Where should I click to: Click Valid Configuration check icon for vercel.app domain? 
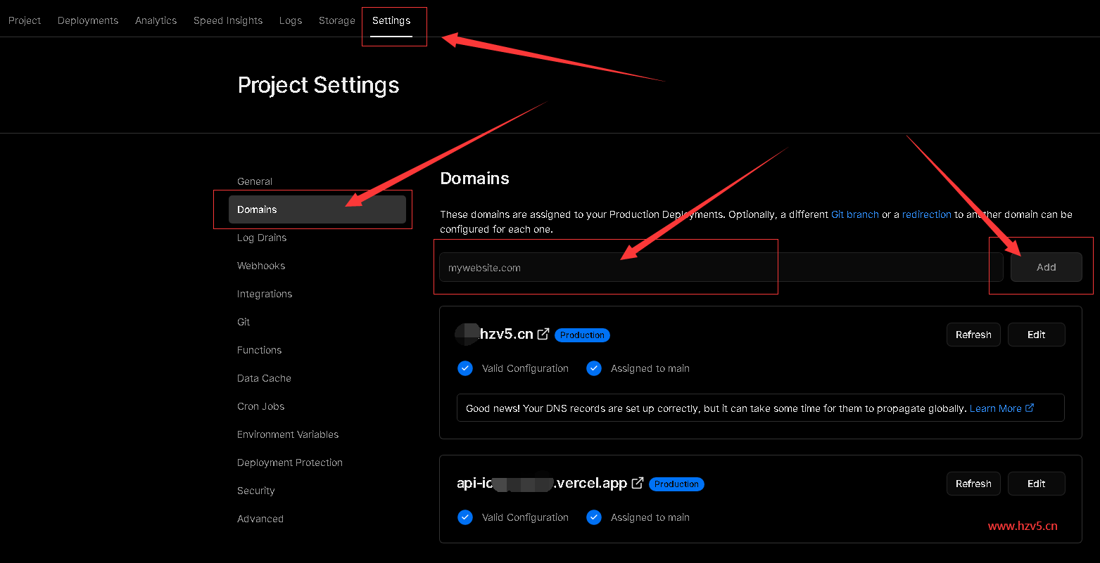[x=464, y=517]
